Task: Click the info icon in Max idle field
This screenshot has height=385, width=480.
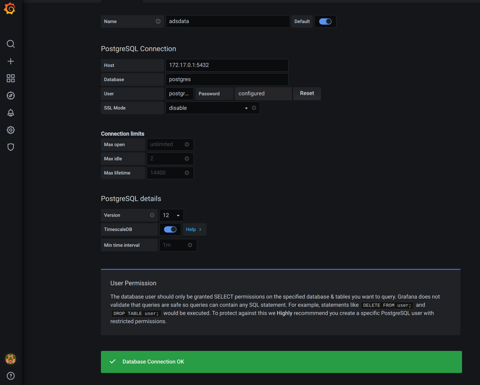Action: coord(187,159)
